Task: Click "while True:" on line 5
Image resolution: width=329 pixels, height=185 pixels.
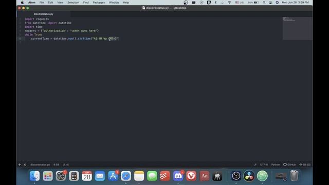Action: click(33, 34)
